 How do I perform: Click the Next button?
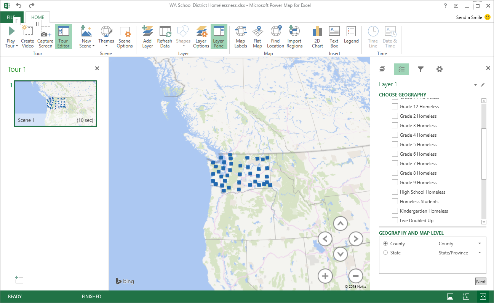(x=481, y=281)
